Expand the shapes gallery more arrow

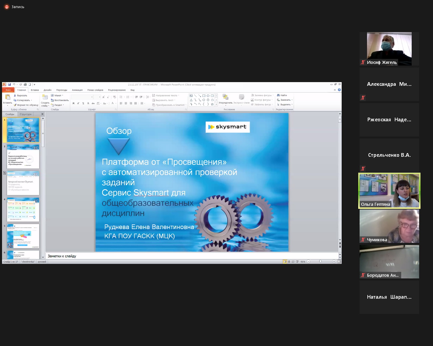pyautogui.click(x=216, y=104)
